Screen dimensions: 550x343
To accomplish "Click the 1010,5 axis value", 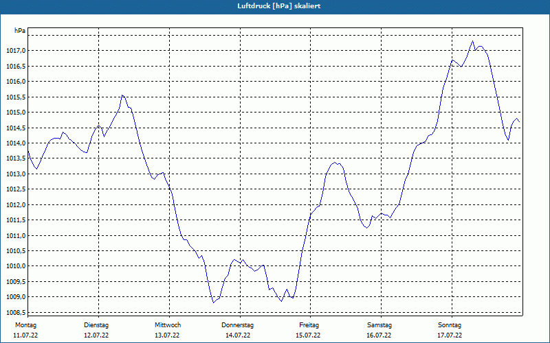I will pyautogui.click(x=16, y=251).
